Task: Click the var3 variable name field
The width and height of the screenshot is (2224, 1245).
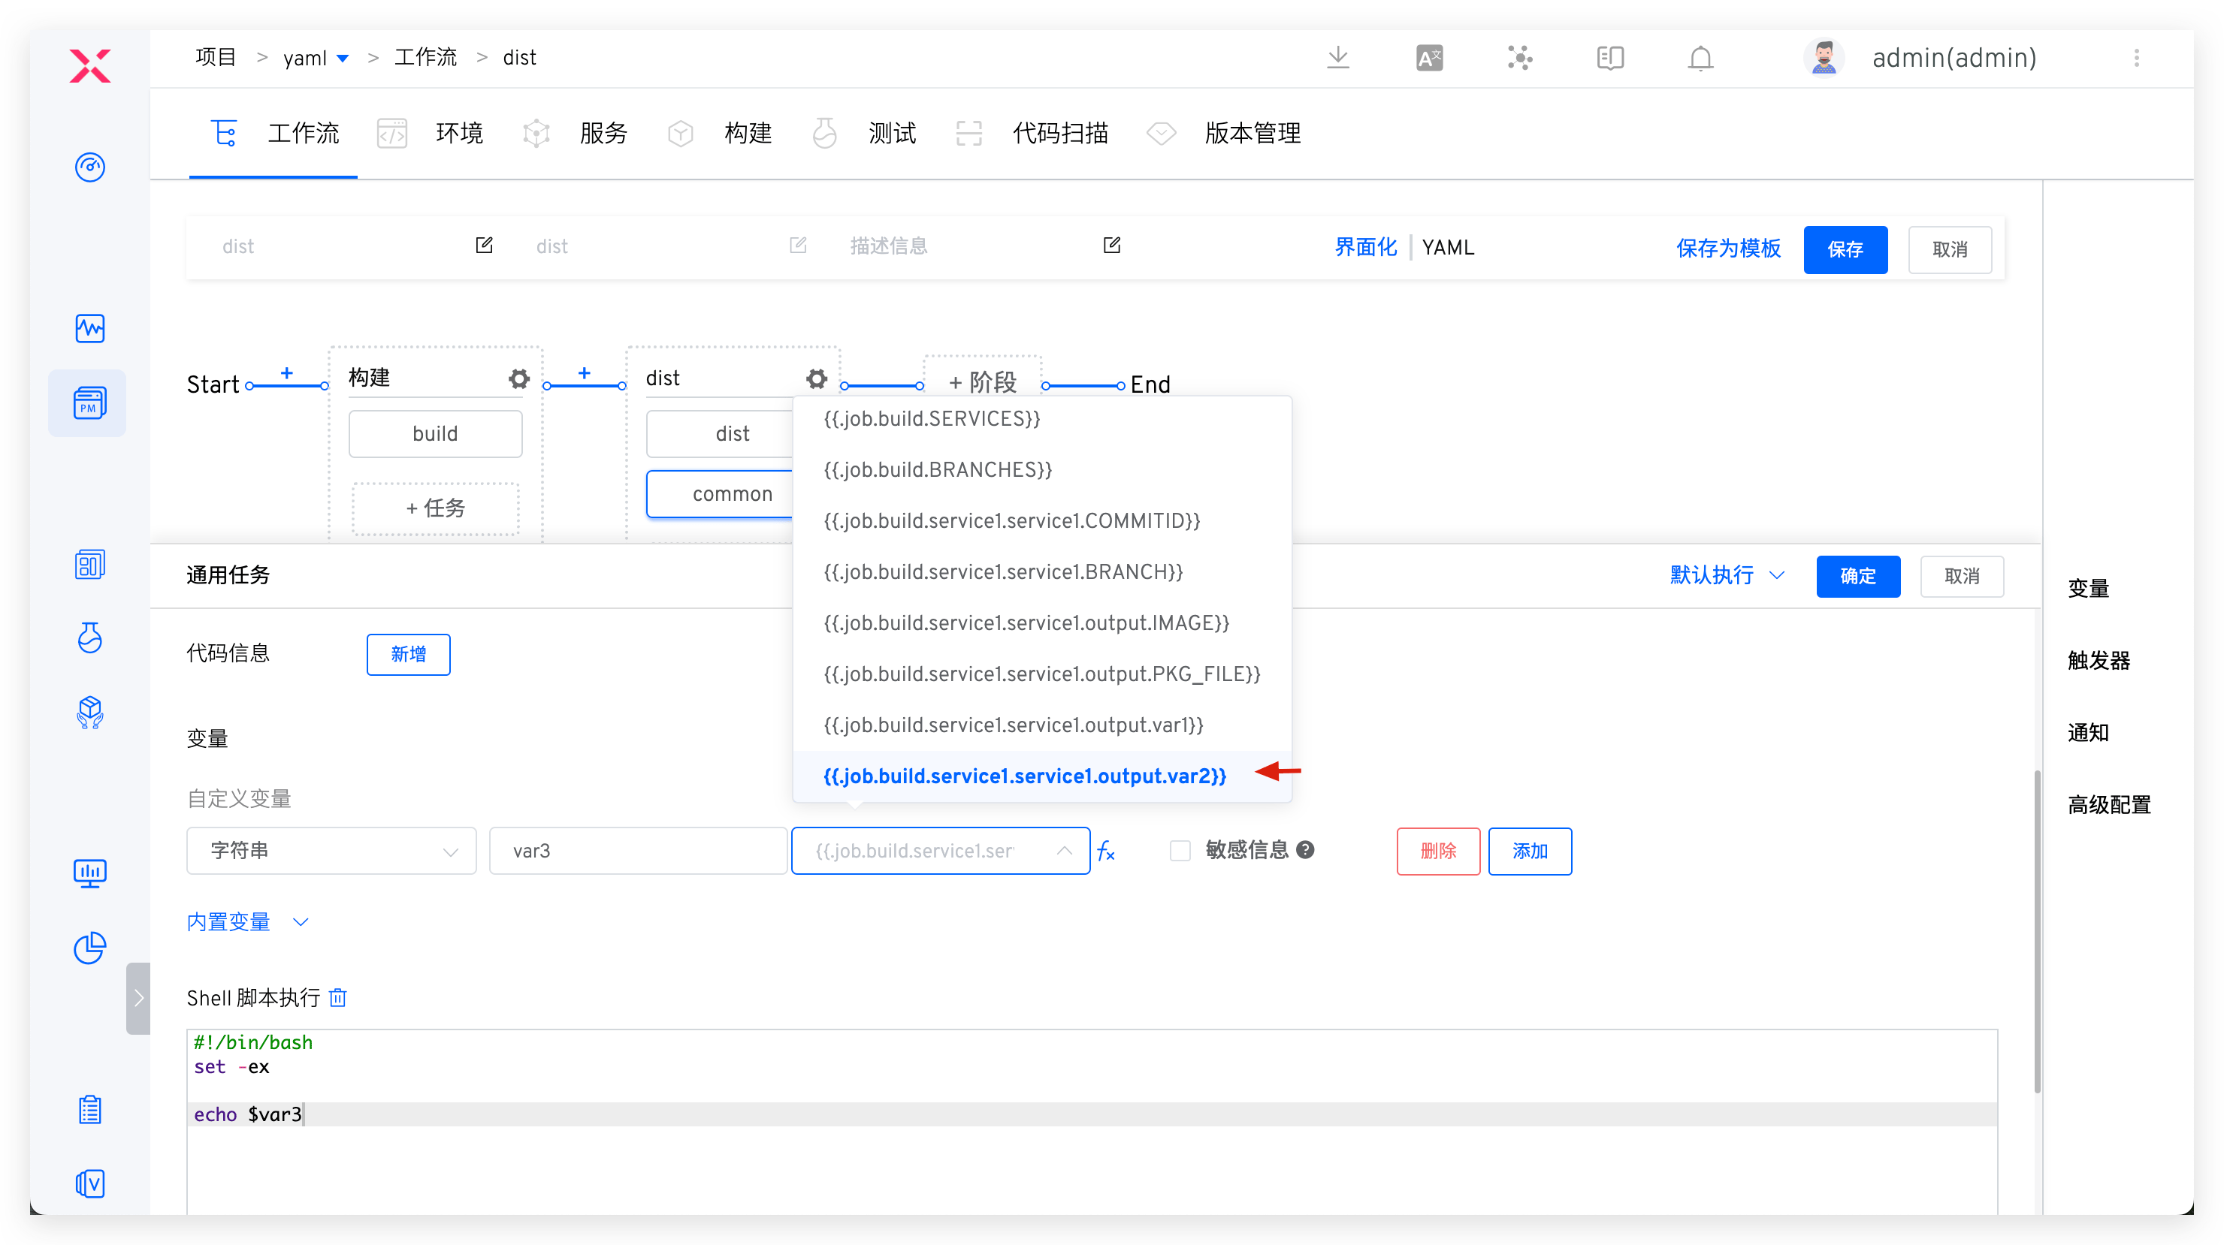Action: [637, 851]
